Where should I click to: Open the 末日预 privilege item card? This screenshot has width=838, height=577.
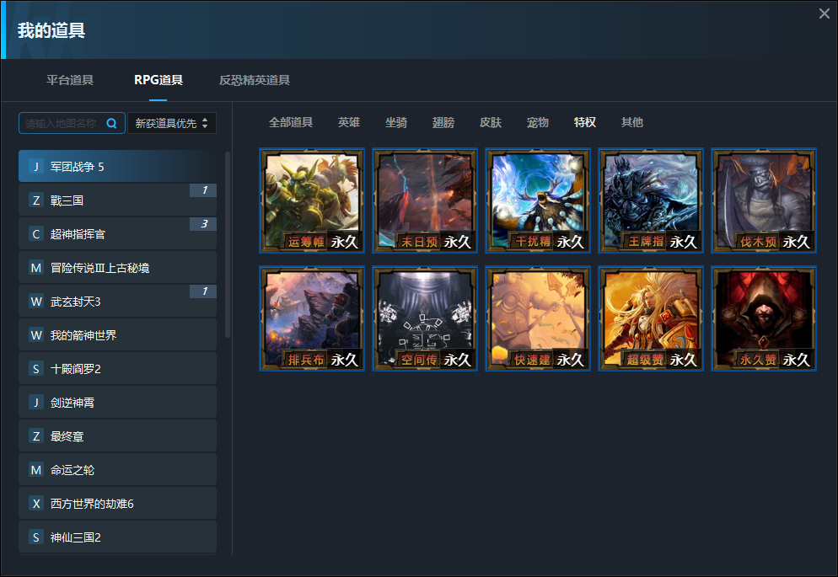tap(425, 200)
